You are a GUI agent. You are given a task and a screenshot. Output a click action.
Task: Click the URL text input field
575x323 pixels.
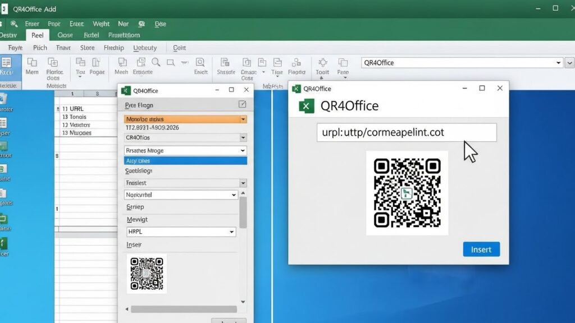406,133
